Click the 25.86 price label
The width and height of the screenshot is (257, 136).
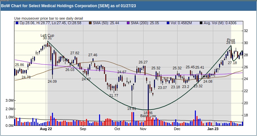(20, 65)
